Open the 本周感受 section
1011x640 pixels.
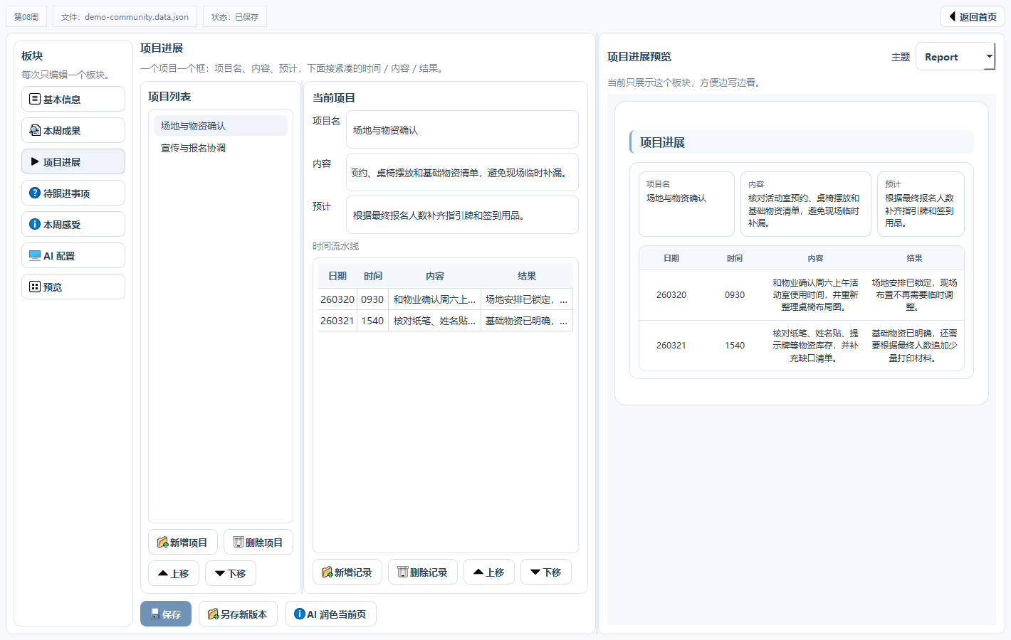coord(73,224)
